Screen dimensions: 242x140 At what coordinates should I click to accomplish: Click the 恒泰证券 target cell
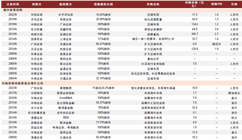tap(66, 19)
